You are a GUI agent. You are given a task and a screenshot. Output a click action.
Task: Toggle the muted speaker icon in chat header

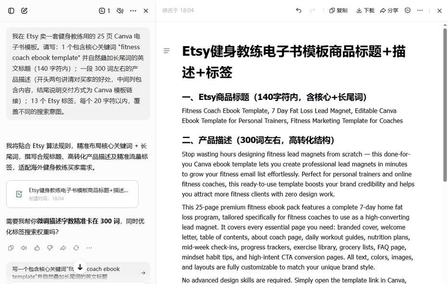pyautogui.click(x=120, y=11)
